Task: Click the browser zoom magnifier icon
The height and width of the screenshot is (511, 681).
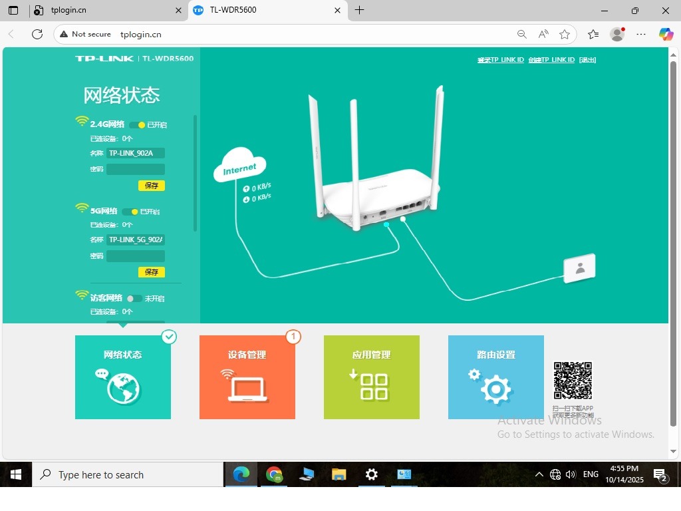Action: pyautogui.click(x=522, y=34)
